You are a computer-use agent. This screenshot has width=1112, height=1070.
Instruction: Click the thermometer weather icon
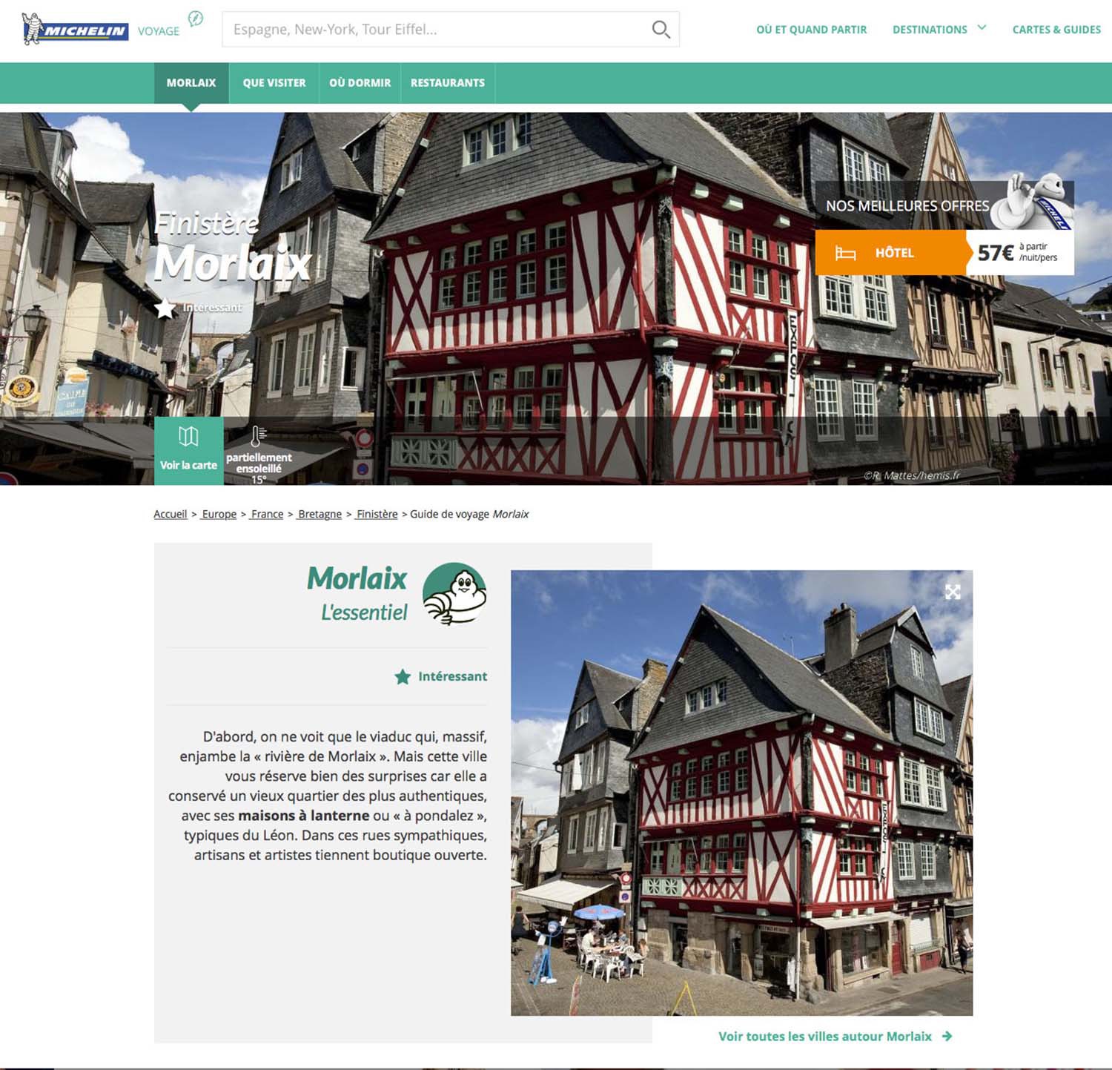click(x=257, y=436)
